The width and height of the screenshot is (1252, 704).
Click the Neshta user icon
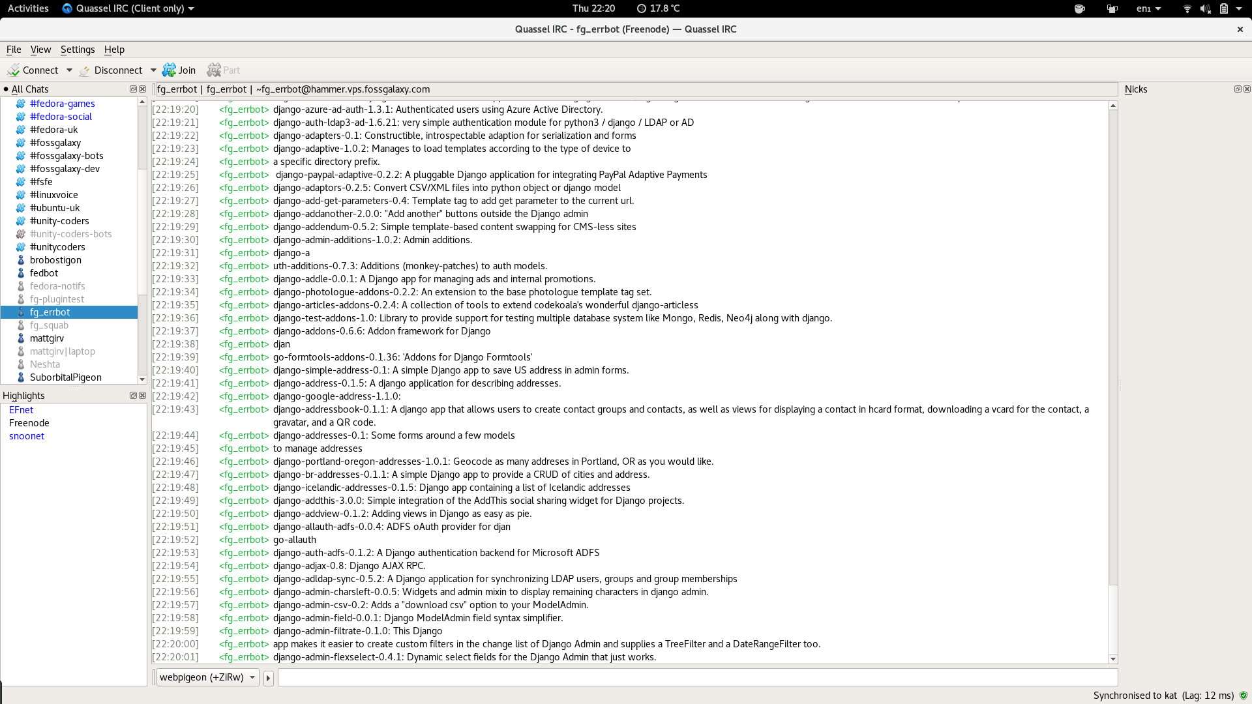coord(21,364)
